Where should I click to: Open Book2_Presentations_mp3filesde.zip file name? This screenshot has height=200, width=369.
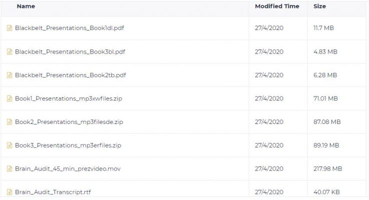pos(69,122)
